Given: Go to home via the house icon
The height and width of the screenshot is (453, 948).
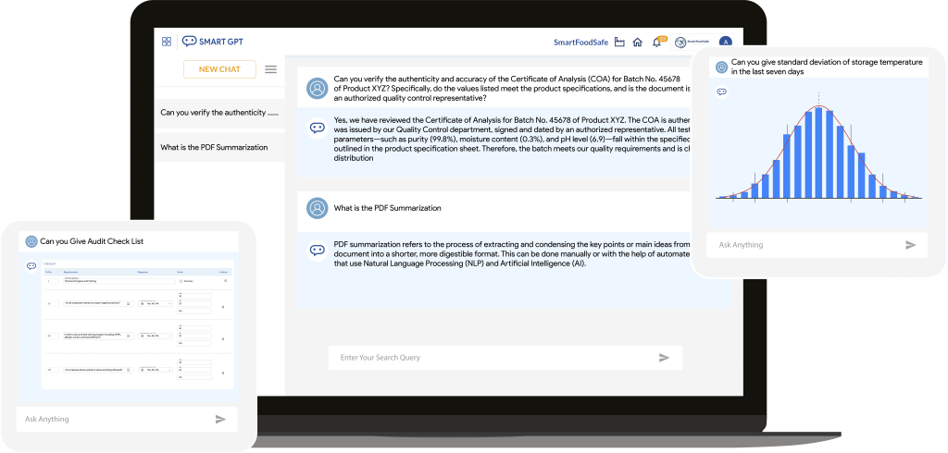Looking at the screenshot, I should pos(637,42).
